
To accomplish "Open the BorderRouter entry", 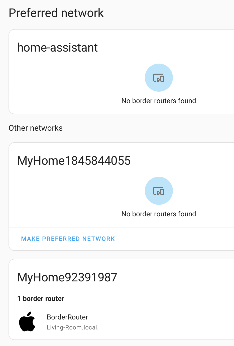I will [67, 317].
